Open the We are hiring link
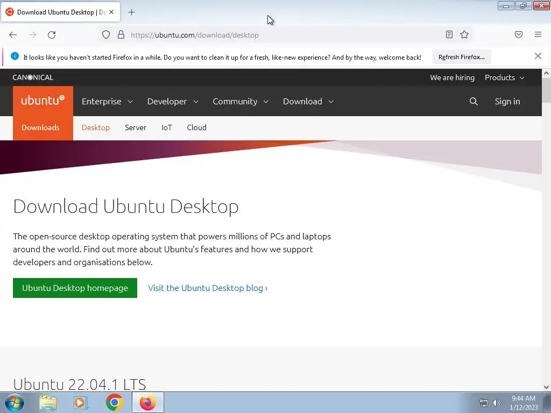This screenshot has height=413, width=551. (x=452, y=77)
